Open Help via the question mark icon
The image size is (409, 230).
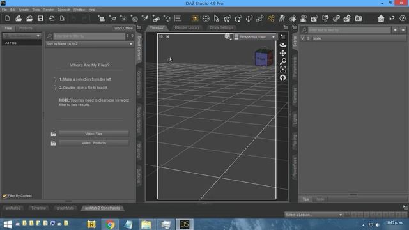click(x=403, y=19)
